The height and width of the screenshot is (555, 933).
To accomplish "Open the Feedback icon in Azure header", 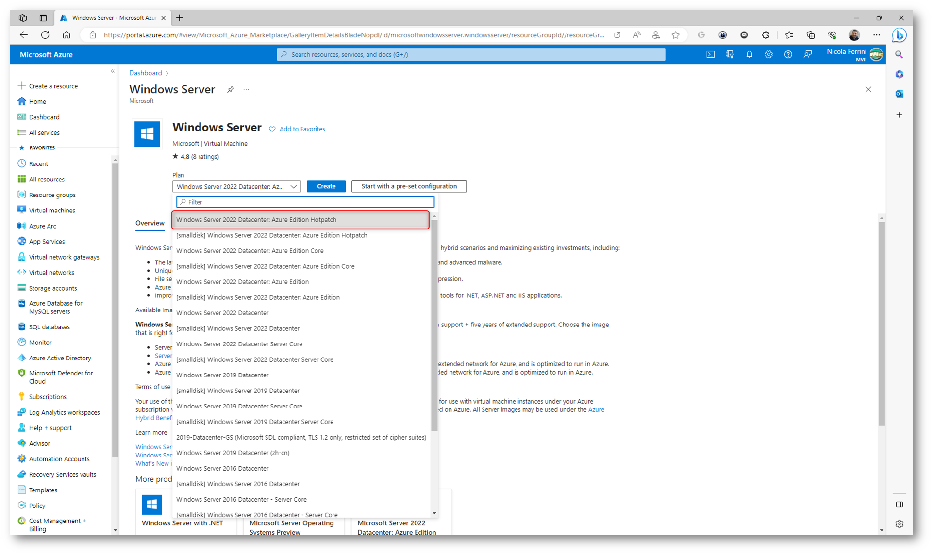I will pyautogui.click(x=807, y=55).
